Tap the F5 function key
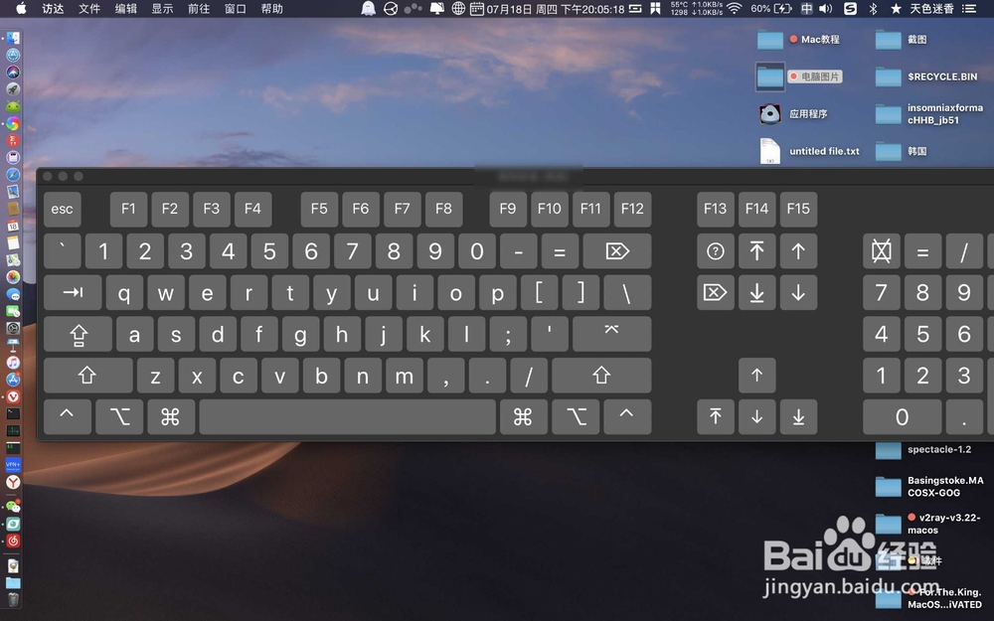Screen dimensions: 994x621 click(x=319, y=209)
